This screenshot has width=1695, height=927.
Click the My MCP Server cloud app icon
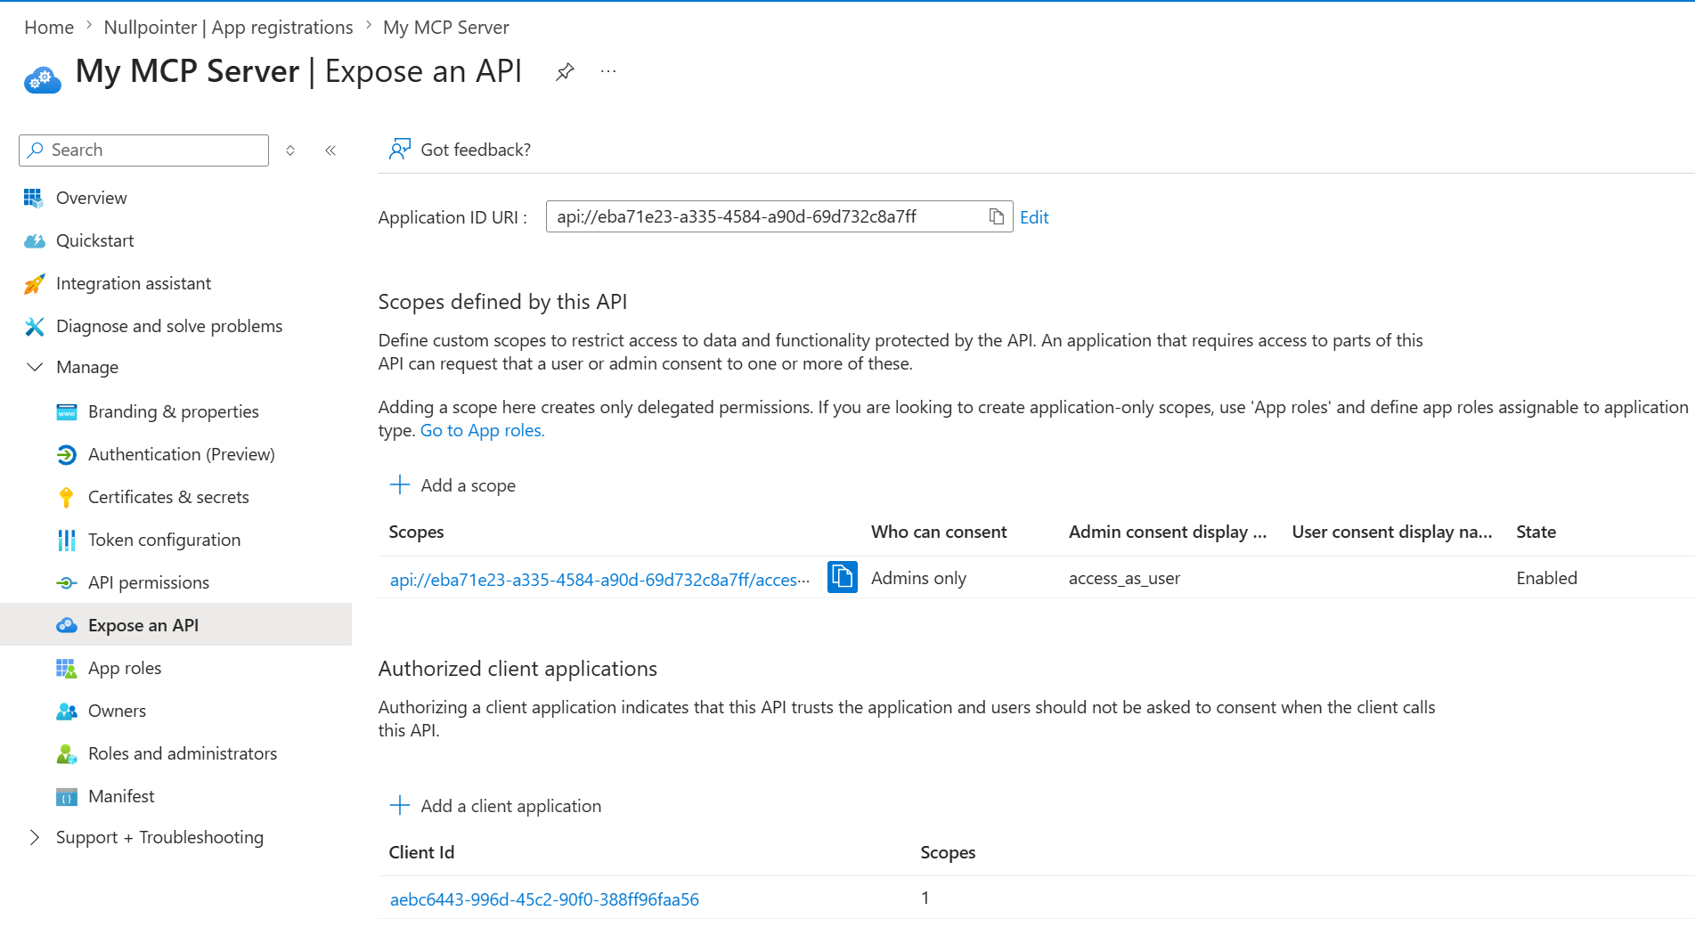pyautogui.click(x=42, y=79)
